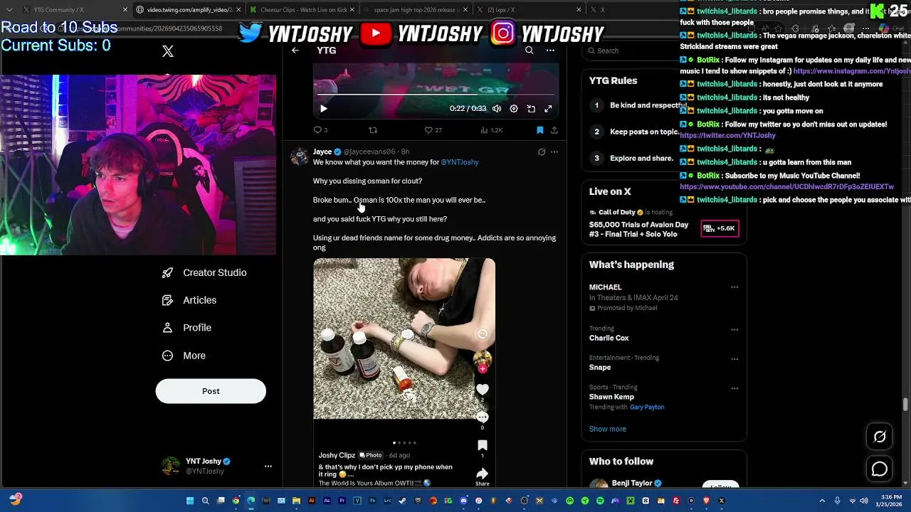Open the Instagram link in the Kick chat
The height and width of the screenshot is (512, 911).
pos(851,71)
